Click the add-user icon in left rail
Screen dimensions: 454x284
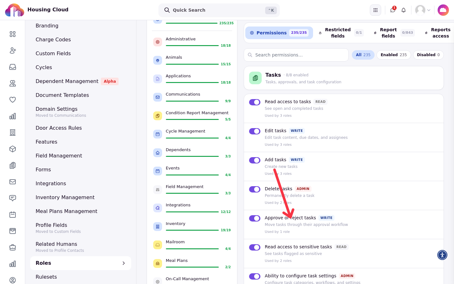(x=13, y=50)
